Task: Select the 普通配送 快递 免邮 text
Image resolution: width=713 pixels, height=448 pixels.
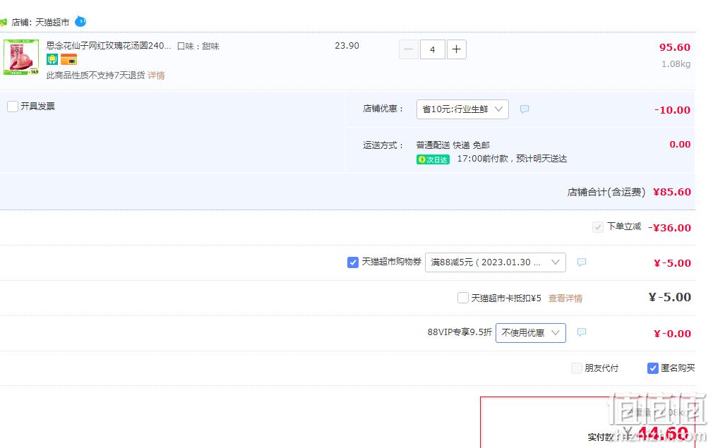Action: click(453, 145)
